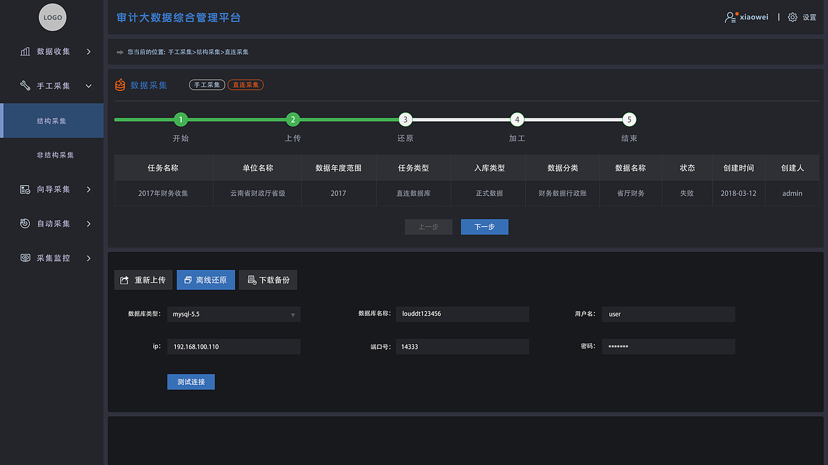Click the orange 数据采集 database icon
This screenshot has height=465, width=828.
pos(120,85)
